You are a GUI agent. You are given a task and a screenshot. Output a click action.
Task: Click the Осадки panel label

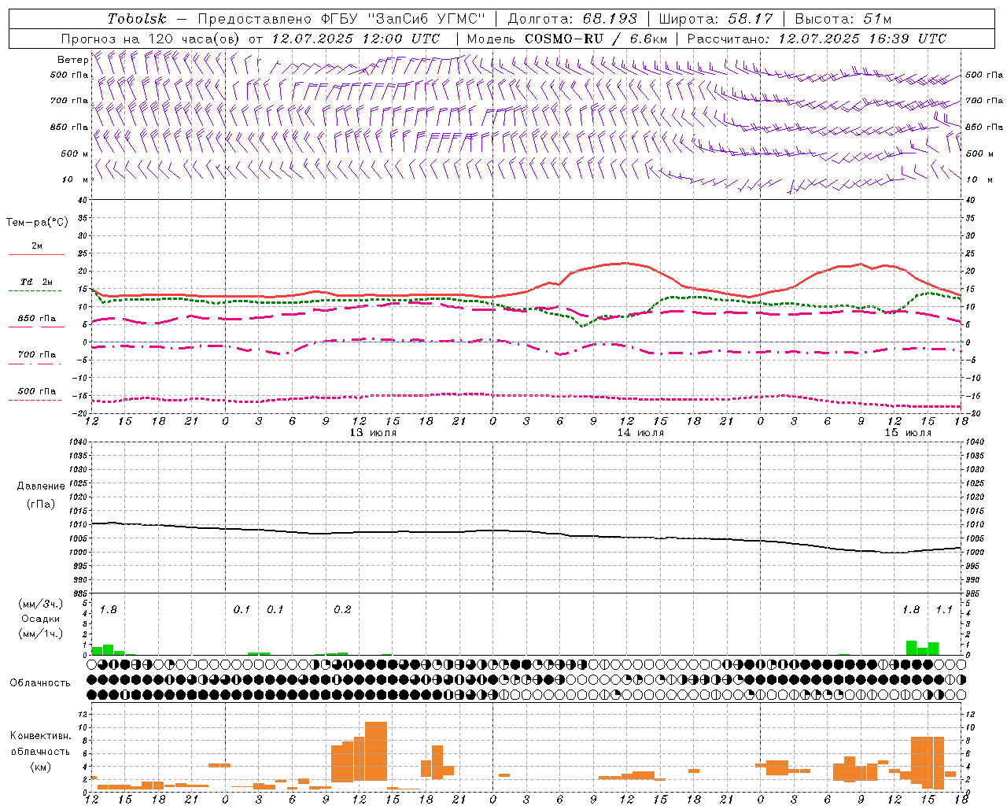(41, 619)
